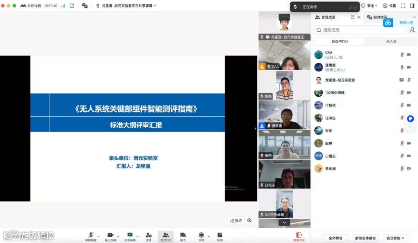This screenshot has height=243, width=418.
Task: Open 安全 security dropdown
Action: [370, 5]
